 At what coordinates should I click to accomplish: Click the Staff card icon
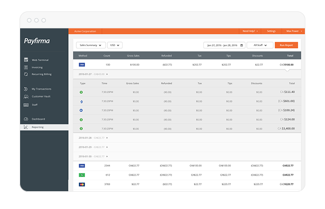26,105
